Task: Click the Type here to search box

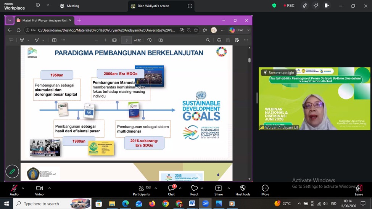Action: pyautogui.click(x=52, y=204)
